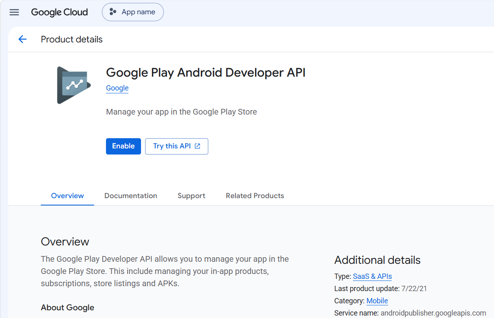
Task: View the Related Products tab
Action: coord(255,196)
